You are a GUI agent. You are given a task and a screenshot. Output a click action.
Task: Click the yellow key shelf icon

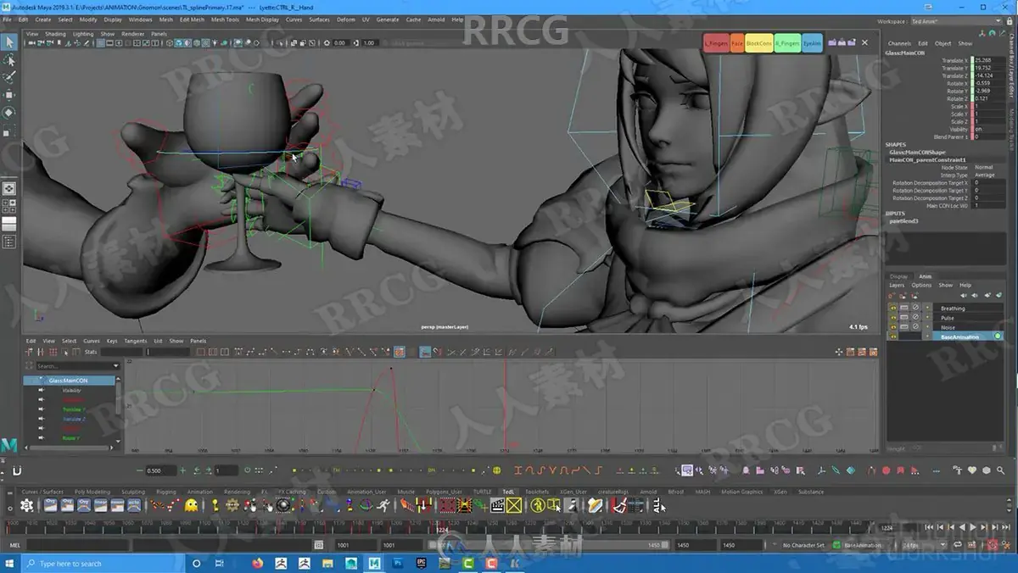[215, 505]
